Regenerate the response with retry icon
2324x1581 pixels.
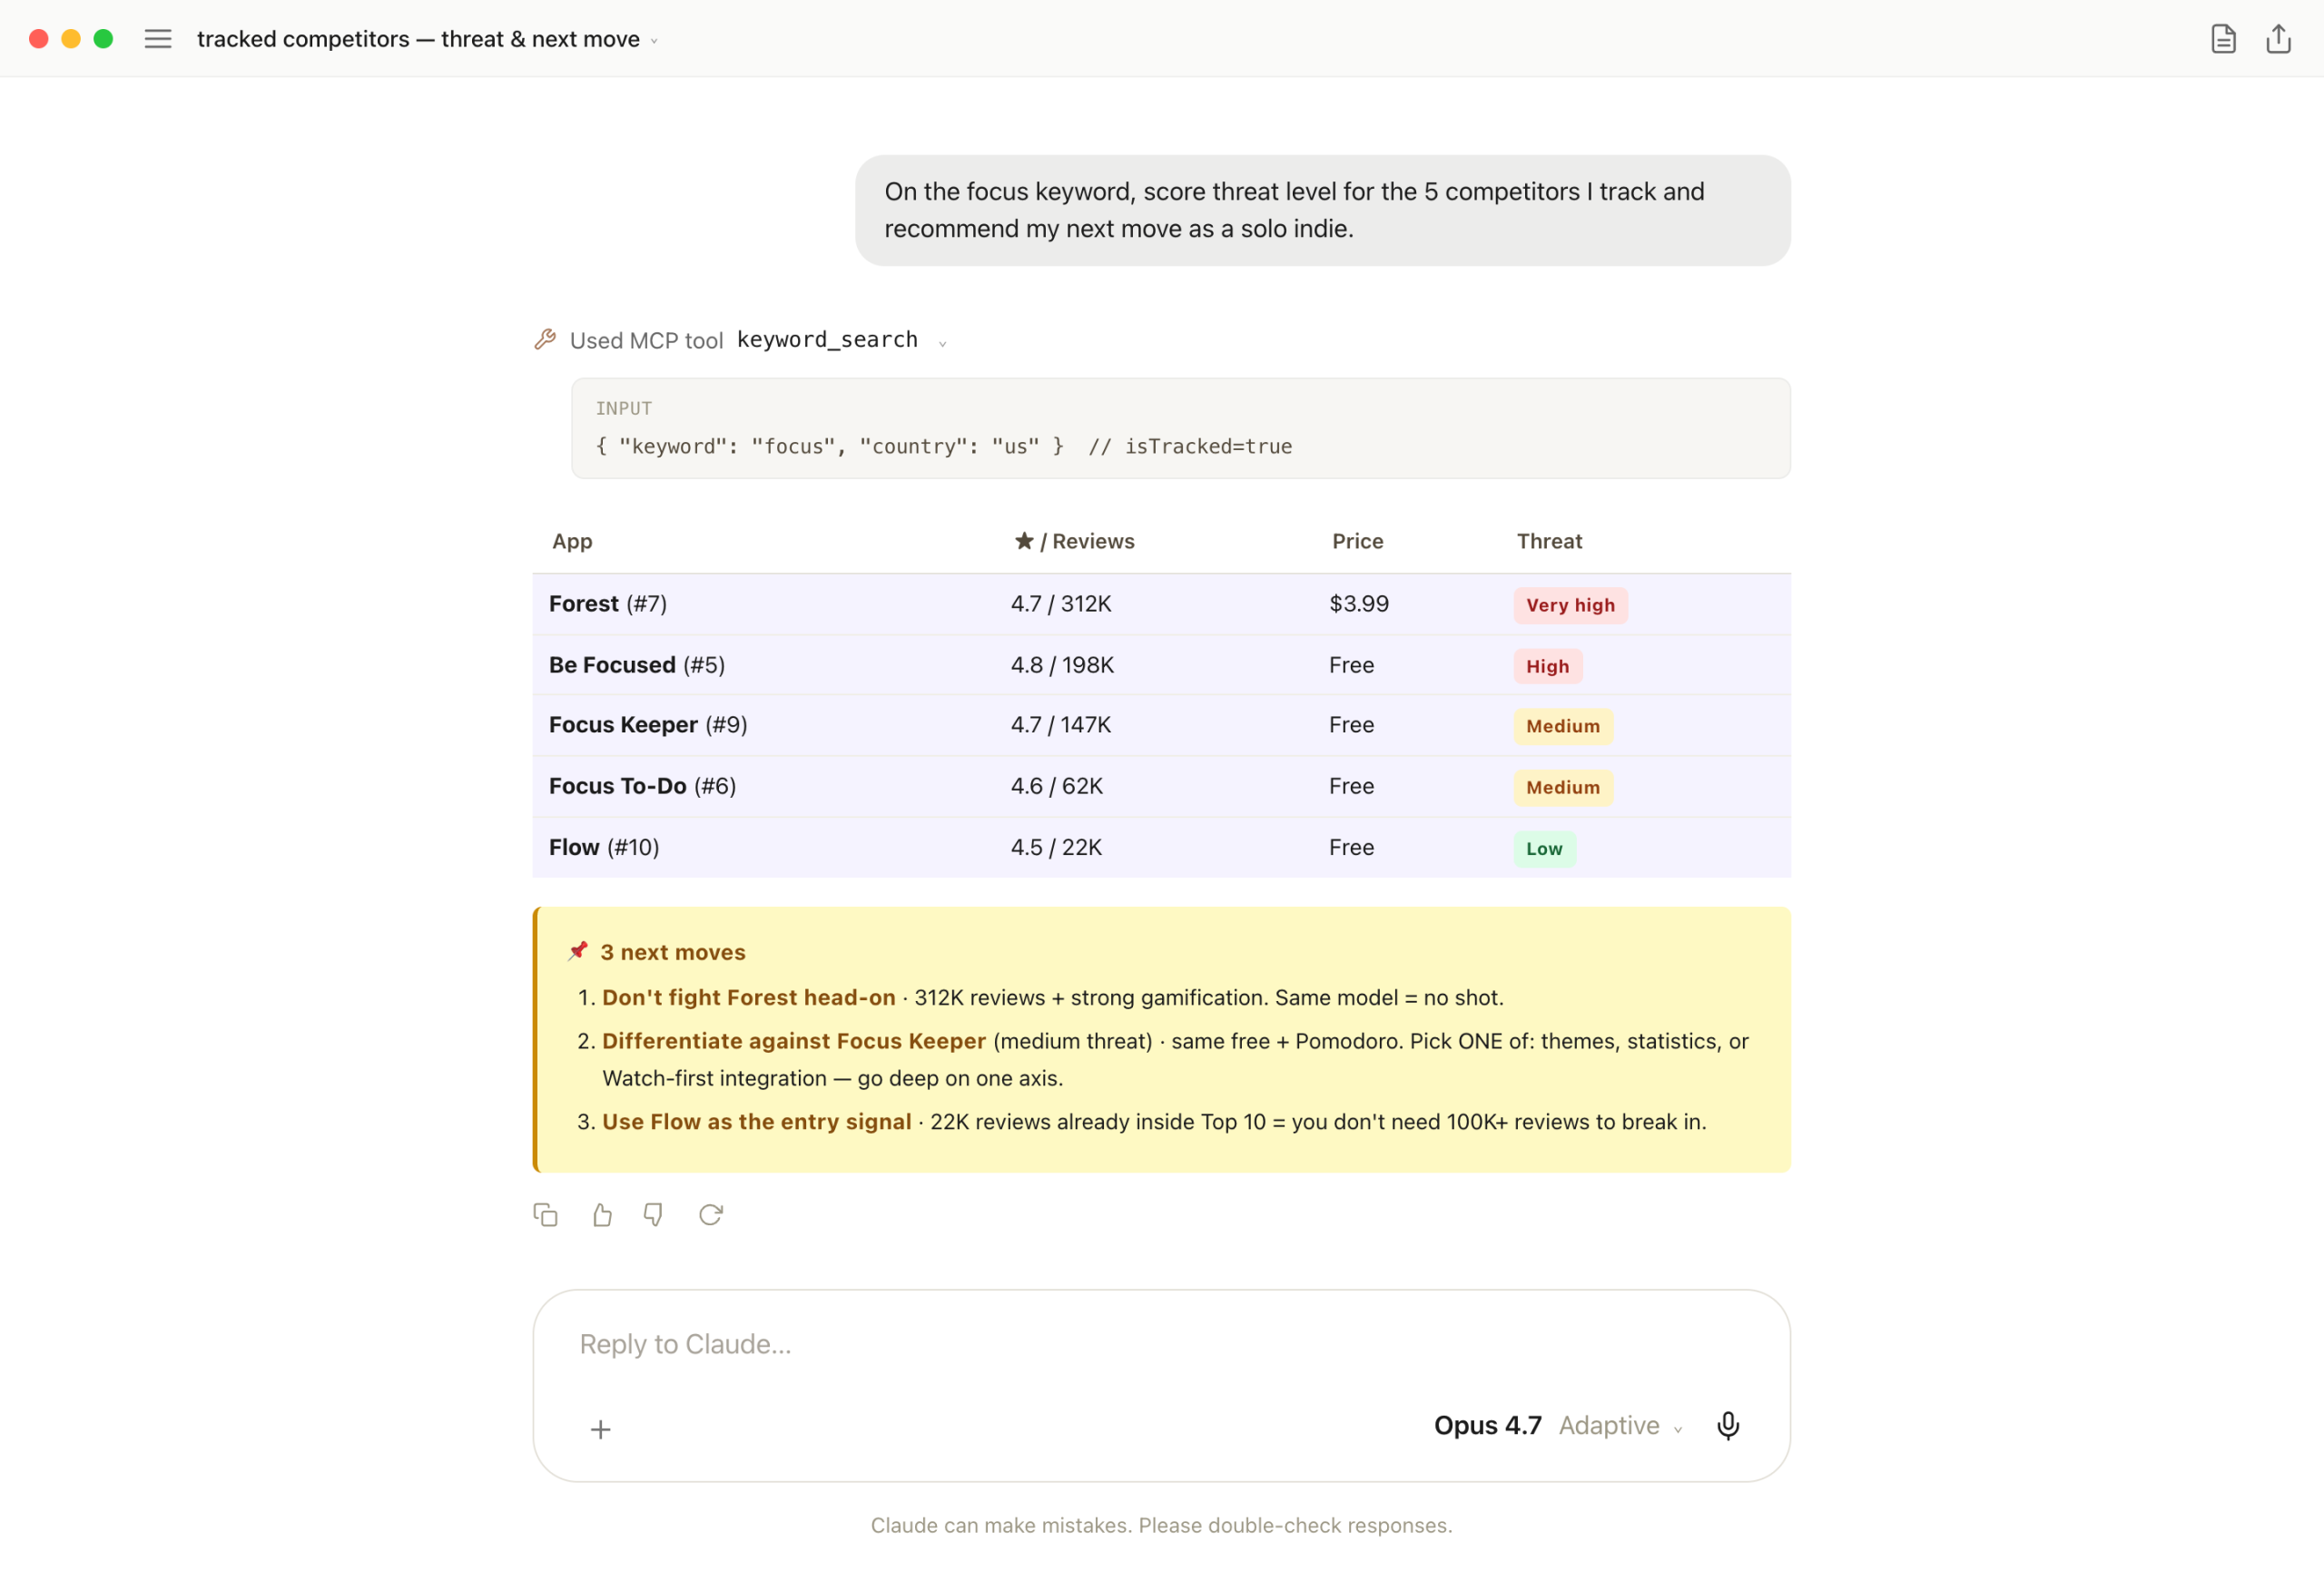(710, 1215)
